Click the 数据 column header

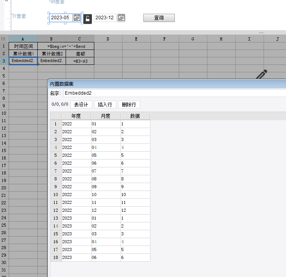[135, 116]
